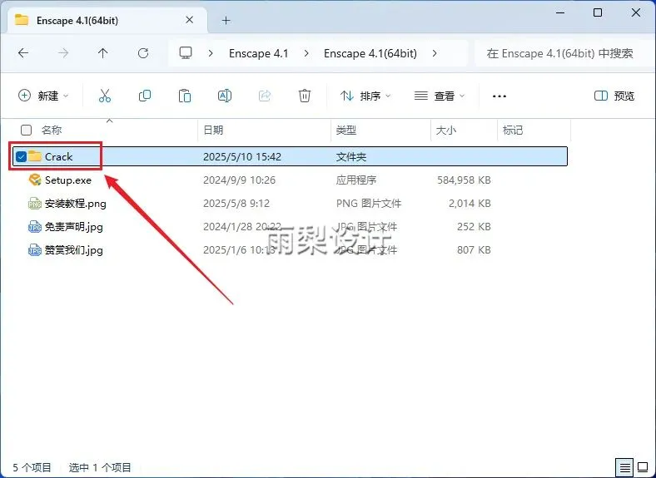Click the 安装教程.png file icon
This screenshot has width=656, height=478.
click(35, 204)
